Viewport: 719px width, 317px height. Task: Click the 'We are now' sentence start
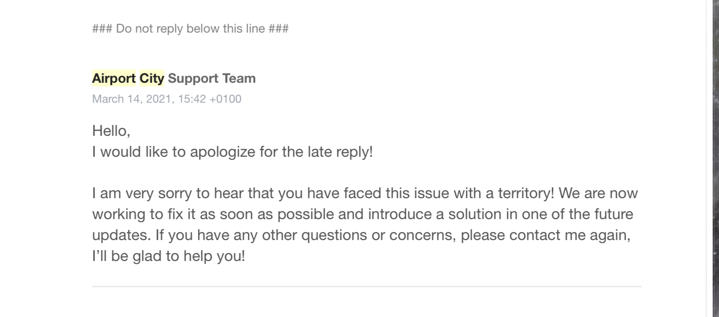coord(598,193)
